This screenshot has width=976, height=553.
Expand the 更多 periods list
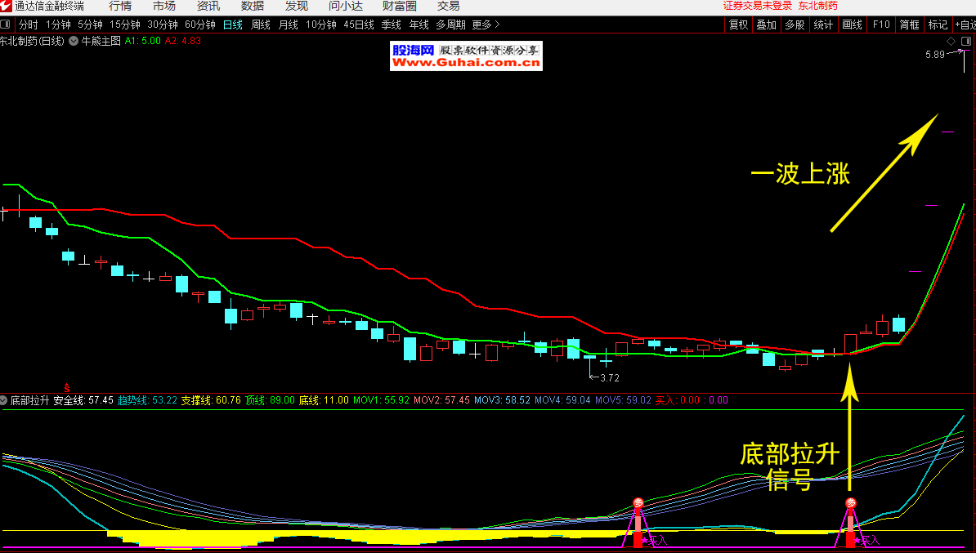click(x=486, y=25)
